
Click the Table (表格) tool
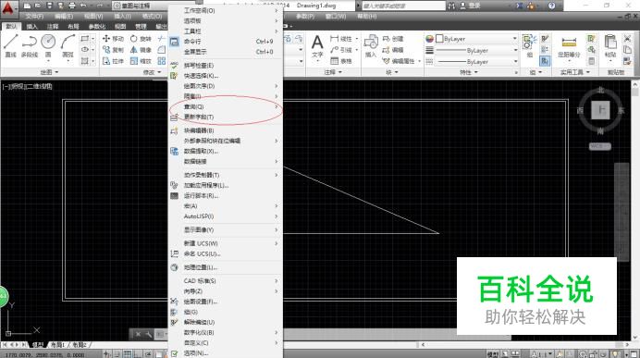341,61
